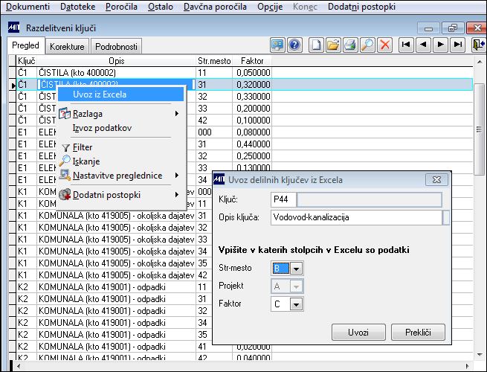This screenshot has width=487, height=372.
Task: Create new record with blank page icon
Action: click(316, 45)
